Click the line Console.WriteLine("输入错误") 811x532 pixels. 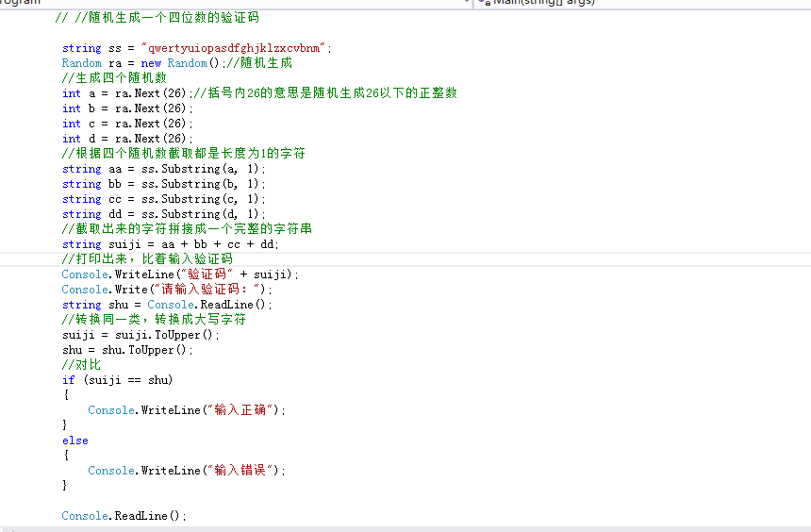[186, 471]
